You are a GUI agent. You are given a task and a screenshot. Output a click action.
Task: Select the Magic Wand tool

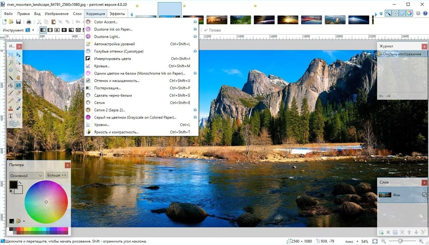click(x=11, y=78)
